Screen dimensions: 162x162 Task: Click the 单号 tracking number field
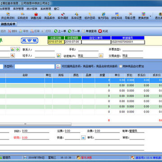[x=107, y=138]
